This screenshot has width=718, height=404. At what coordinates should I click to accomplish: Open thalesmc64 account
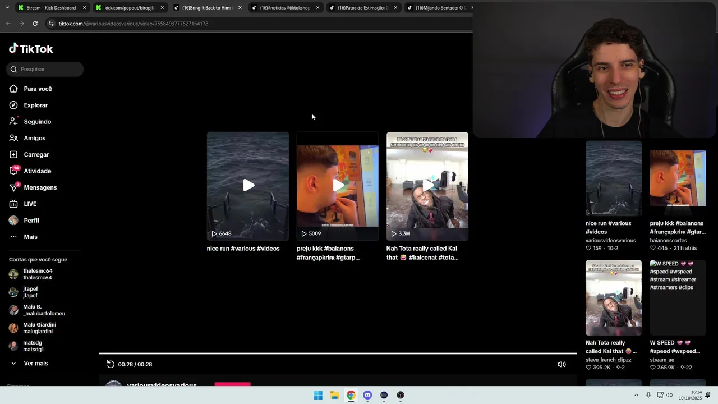[x=37, y=274]
